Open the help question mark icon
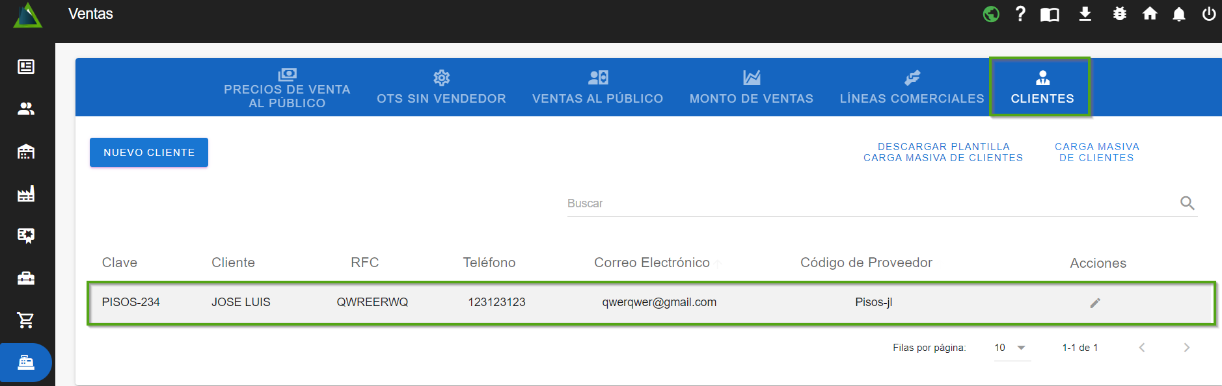Viewport: 1222px width, 386px height. pos(1020,14)
